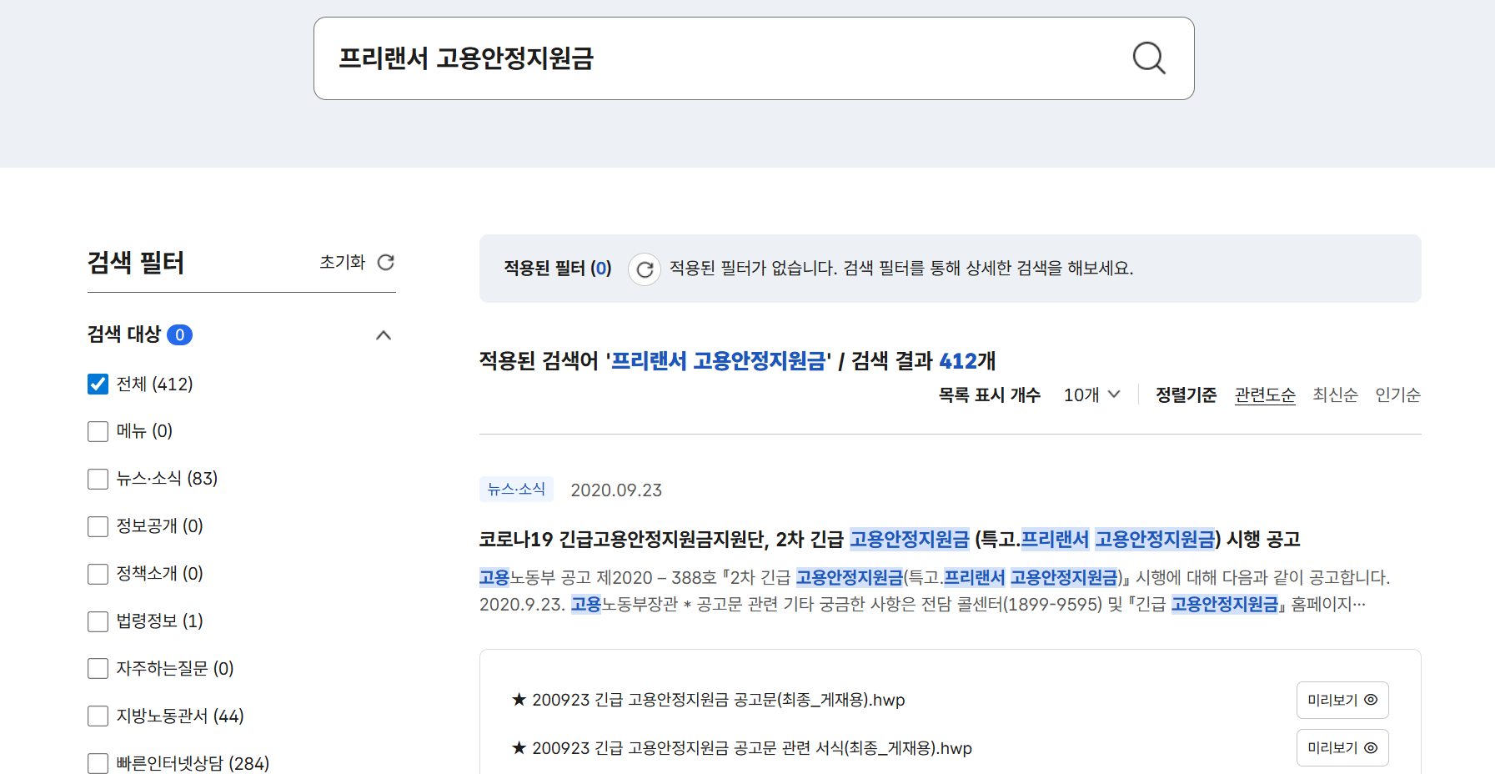Click 초기화 filter reset text
This screenshot has height=774, width=1495.
tap(343, 262)
